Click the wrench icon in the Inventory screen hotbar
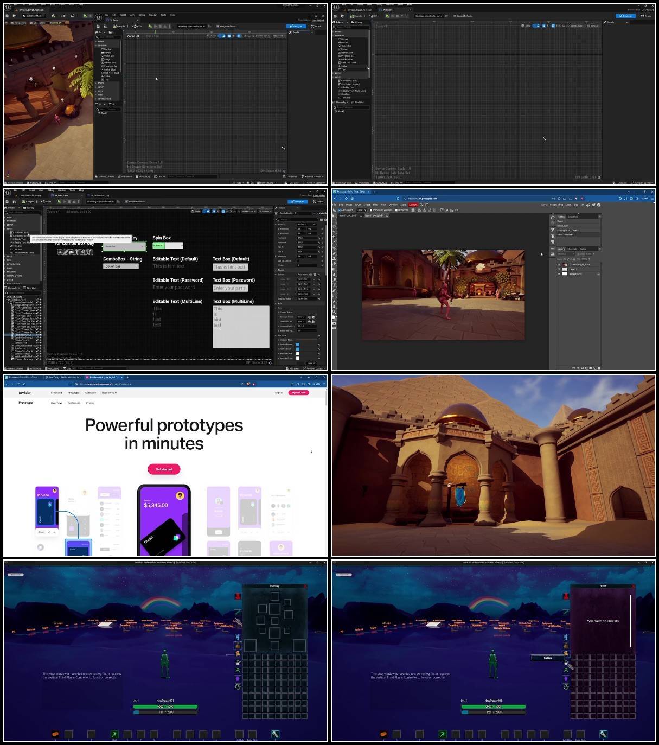The image size is (659, 745). 276,734
